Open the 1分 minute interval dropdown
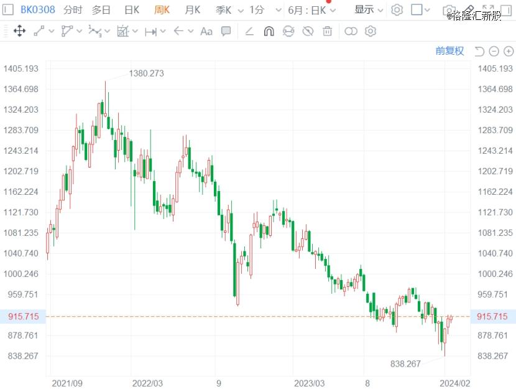Image resolution: width=516 pixels, height=389 pixels. (261, 10)
